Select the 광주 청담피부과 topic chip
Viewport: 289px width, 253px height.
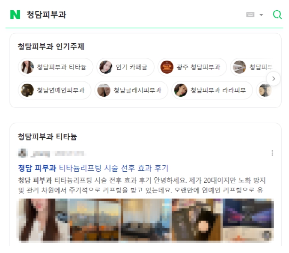[192, 67]
